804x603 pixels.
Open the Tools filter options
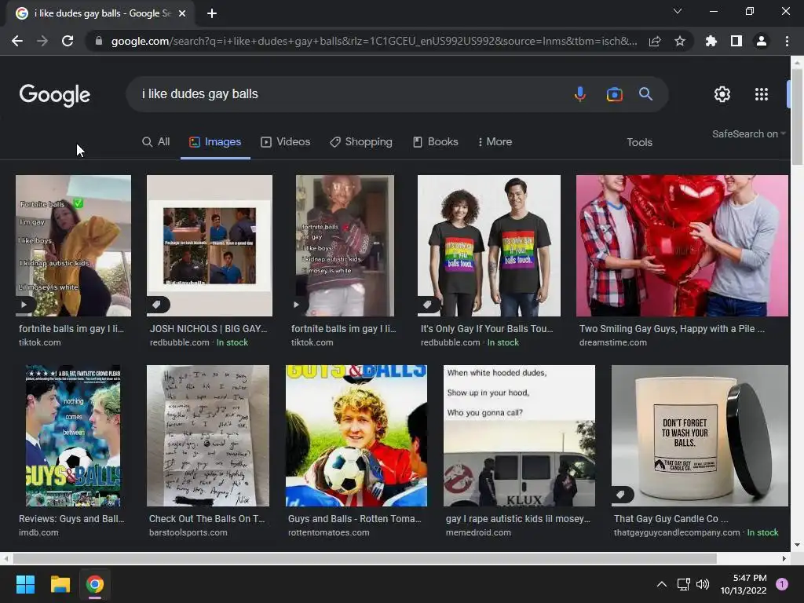pos(639,143)
